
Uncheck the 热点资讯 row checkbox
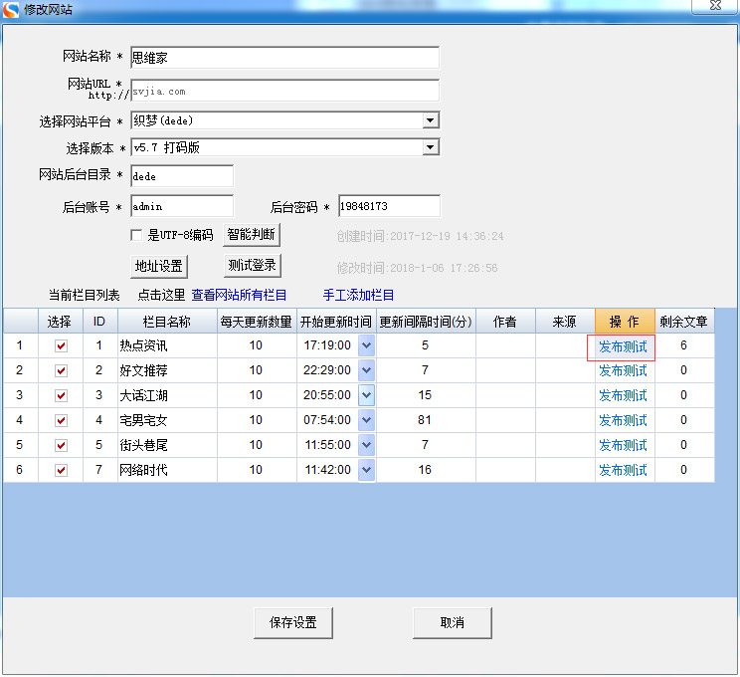tap(61, 345)
